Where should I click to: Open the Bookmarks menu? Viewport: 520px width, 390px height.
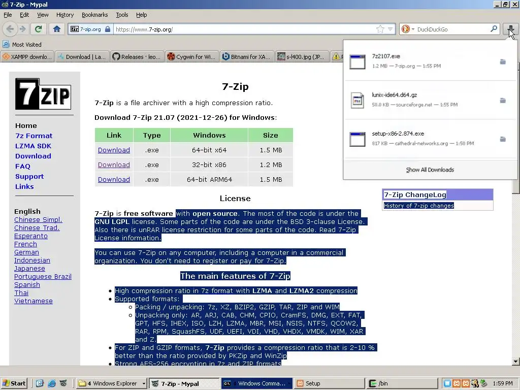pyautogui.click(x=95, y=15)
